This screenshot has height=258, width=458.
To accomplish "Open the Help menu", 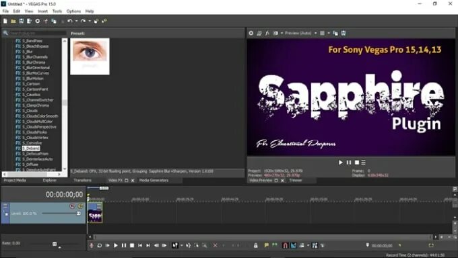I will coord(90,11).
